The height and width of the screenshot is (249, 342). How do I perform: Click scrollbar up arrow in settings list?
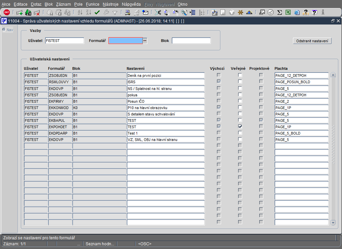point(333,75)
